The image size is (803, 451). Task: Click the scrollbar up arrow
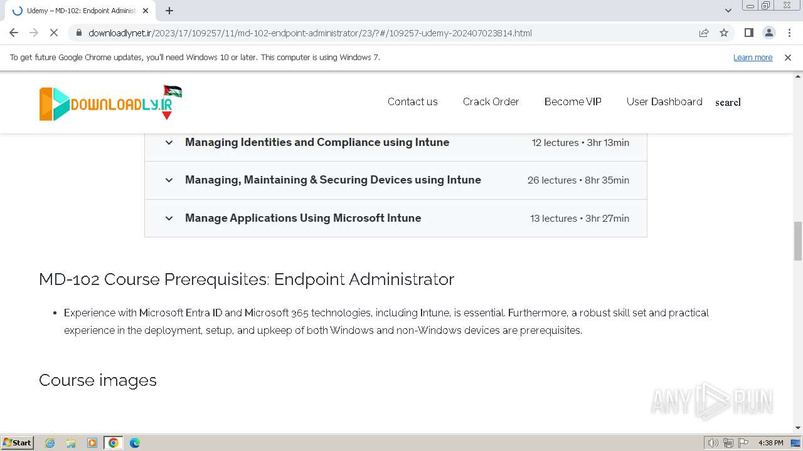coord(797,76)
